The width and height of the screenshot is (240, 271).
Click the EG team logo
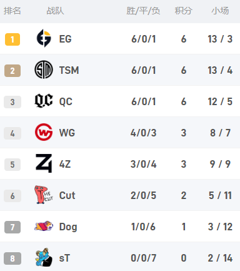[x=44, y=38]
